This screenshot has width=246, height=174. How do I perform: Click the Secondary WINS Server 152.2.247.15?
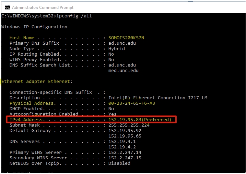pos(125,158)
